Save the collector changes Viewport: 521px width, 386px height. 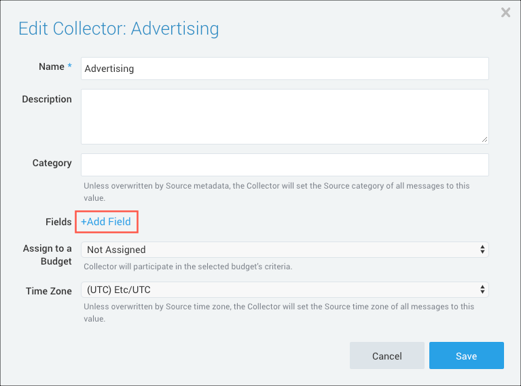point(466,355)
